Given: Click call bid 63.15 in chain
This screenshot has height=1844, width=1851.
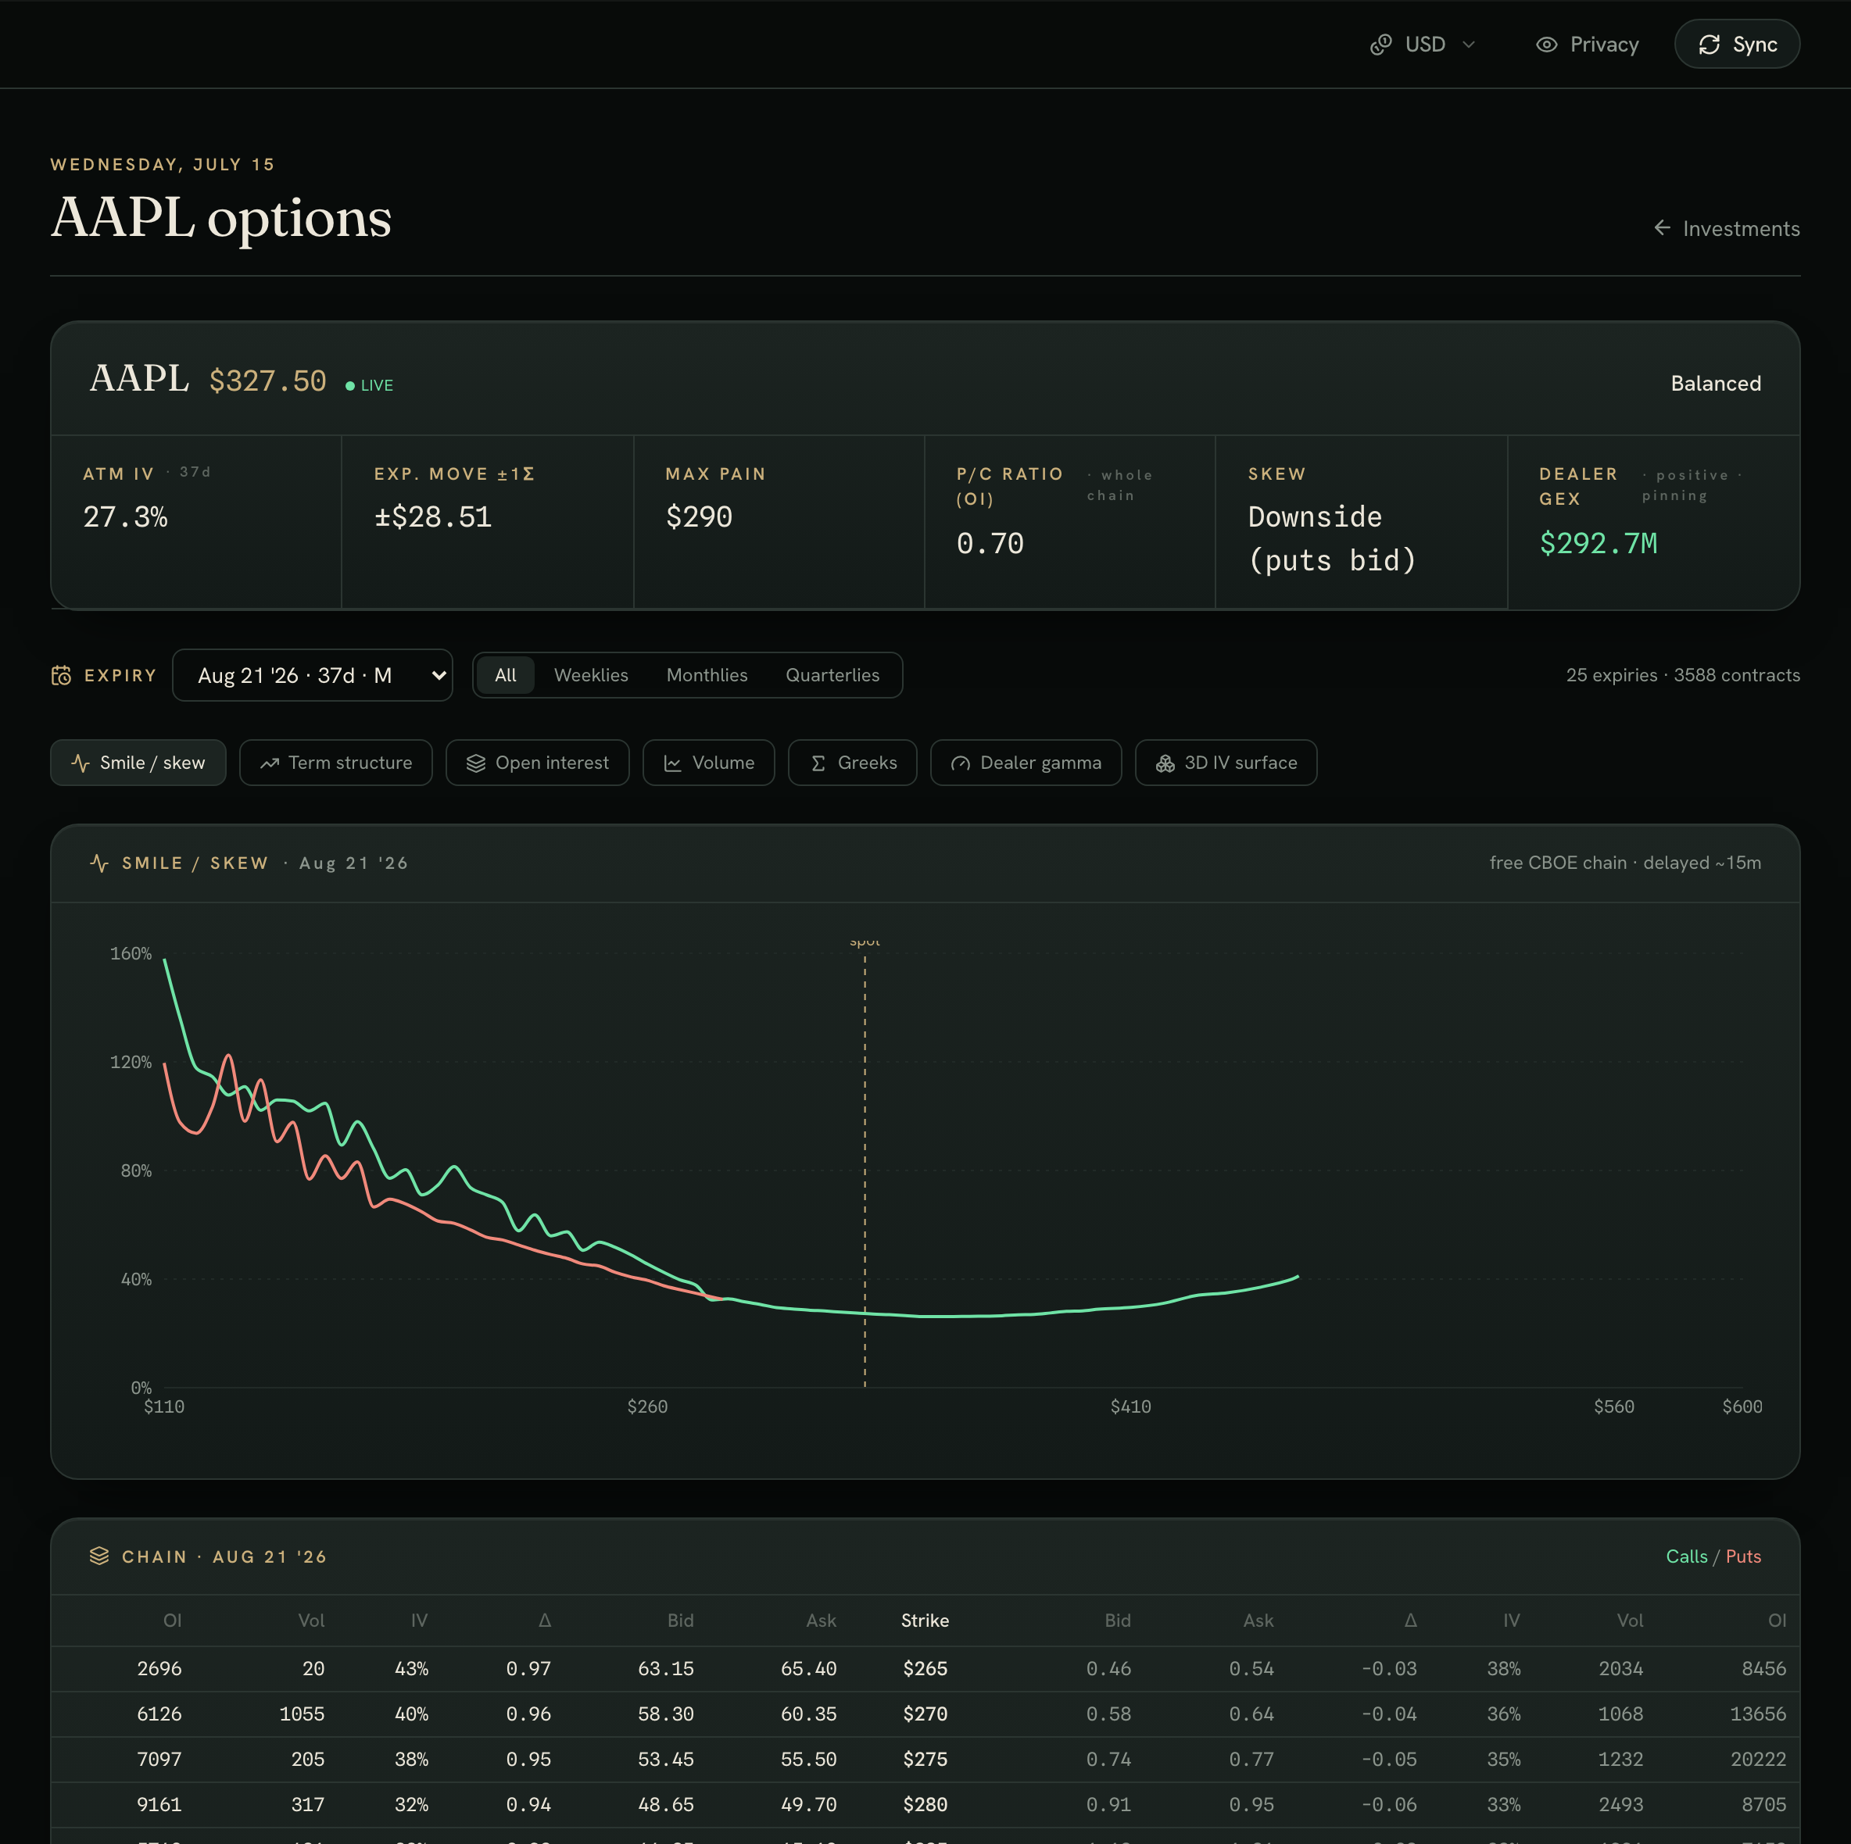Looking at the screenshot, I should tap(666, 1667).
